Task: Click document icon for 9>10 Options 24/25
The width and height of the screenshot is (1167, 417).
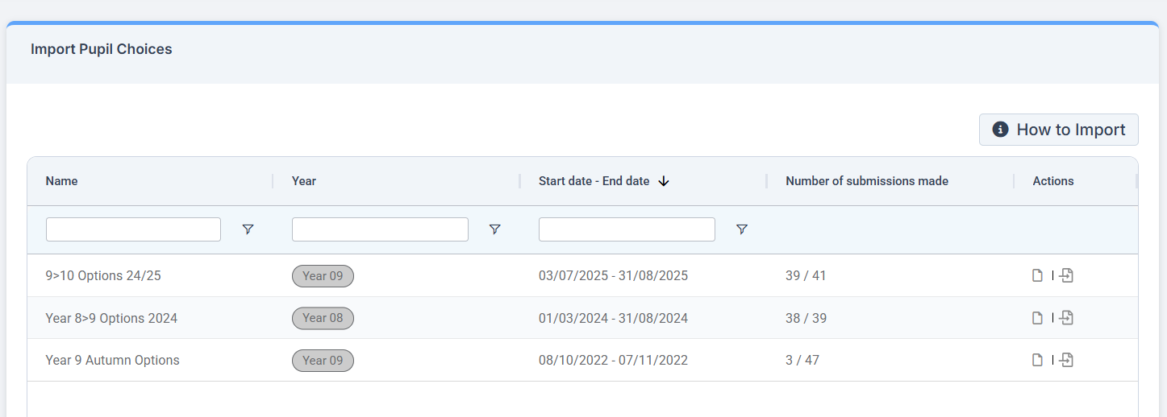Action: tap(1038, 276)
